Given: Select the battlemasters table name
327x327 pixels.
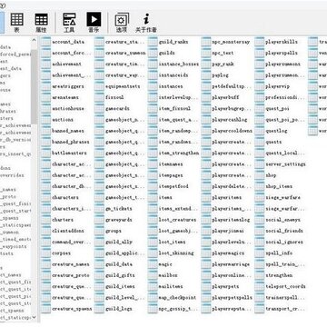Looking at the screenshot, I should (69, 153).
